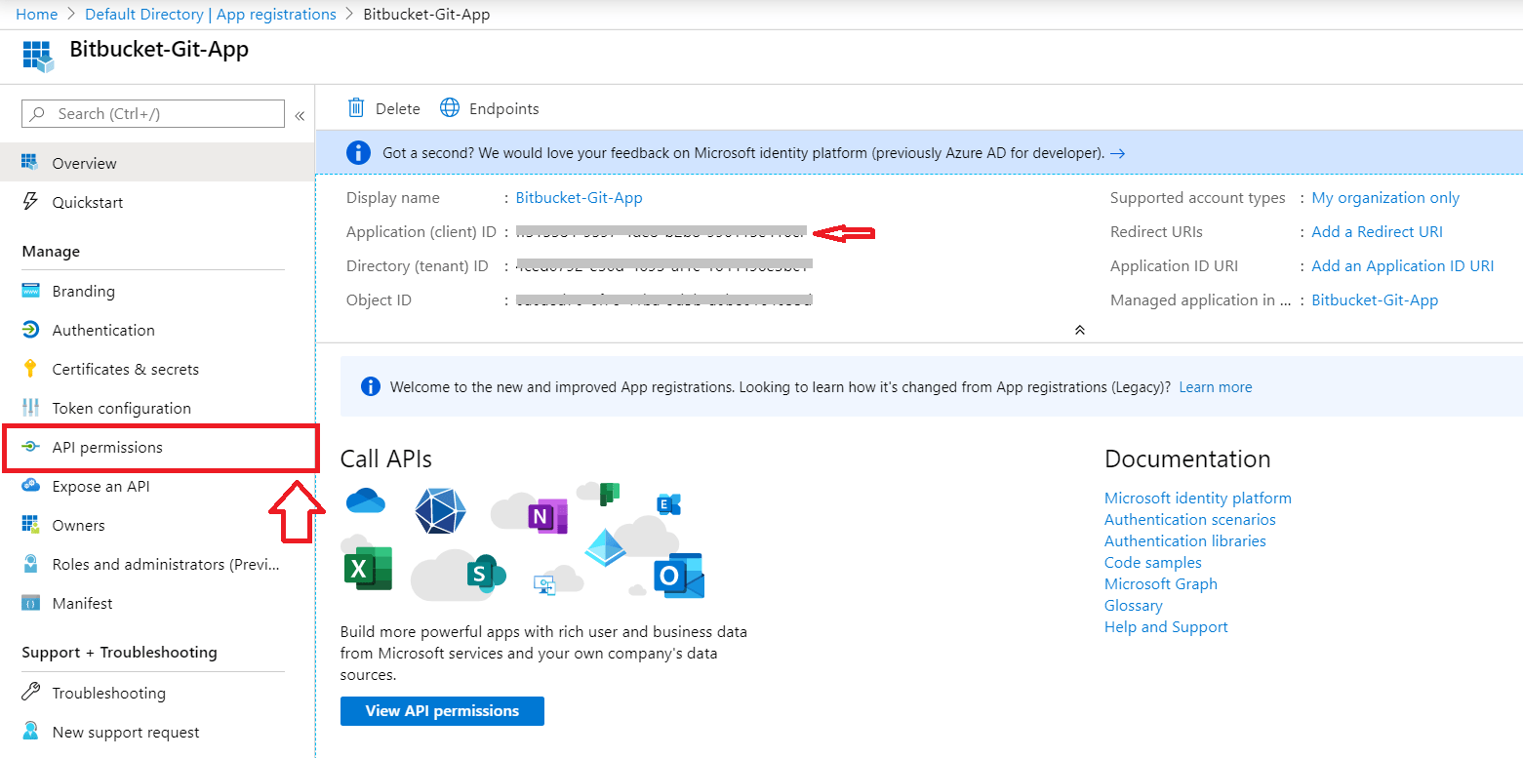Click the Azure AD pyramid icon
1523x758 pixels.
[x=605, y=548]
